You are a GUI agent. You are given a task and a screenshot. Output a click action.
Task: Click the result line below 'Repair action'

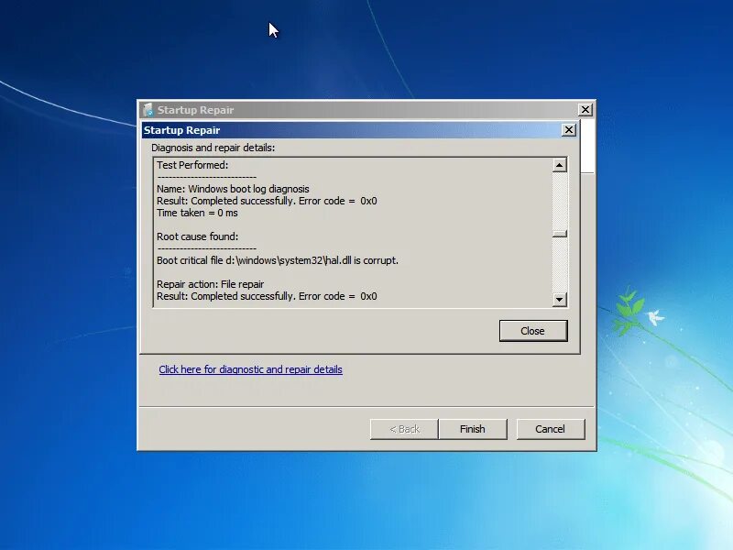[267, 296]
